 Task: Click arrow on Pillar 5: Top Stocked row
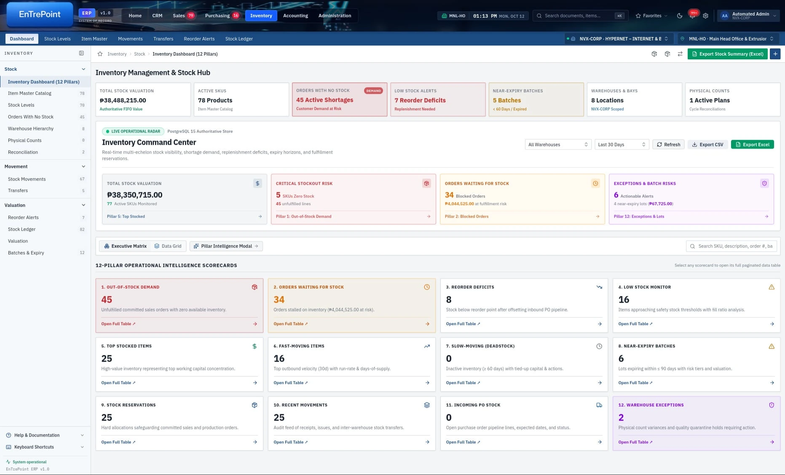(260, 216)
